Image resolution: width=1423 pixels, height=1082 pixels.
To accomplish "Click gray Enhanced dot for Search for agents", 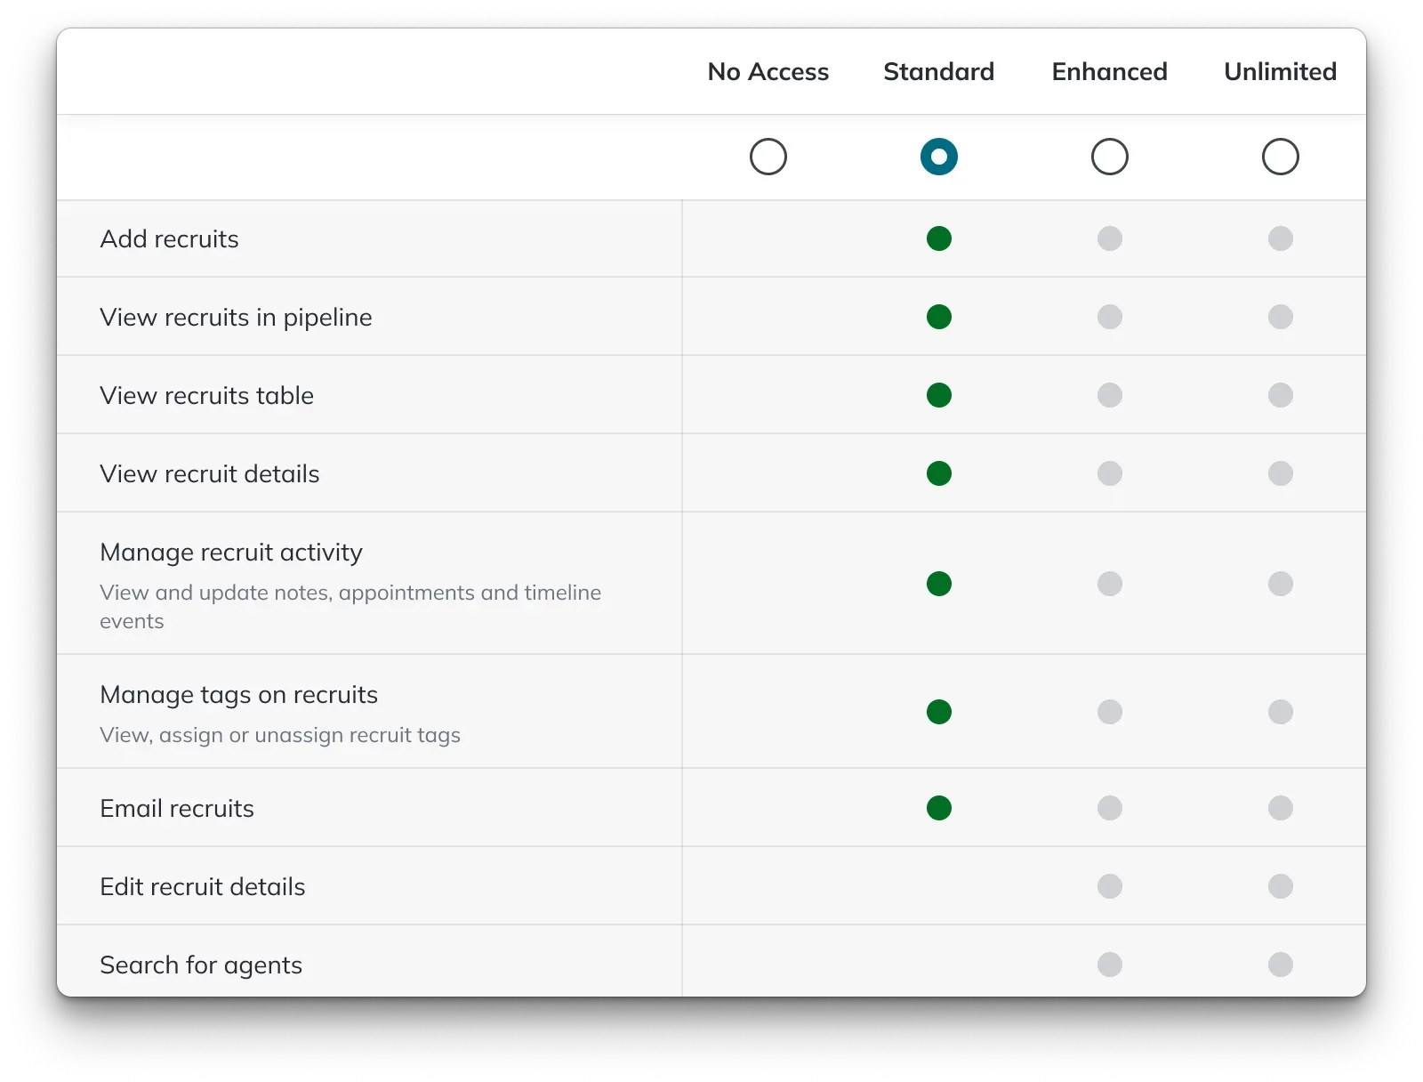I will click(x=1110, y=965).
